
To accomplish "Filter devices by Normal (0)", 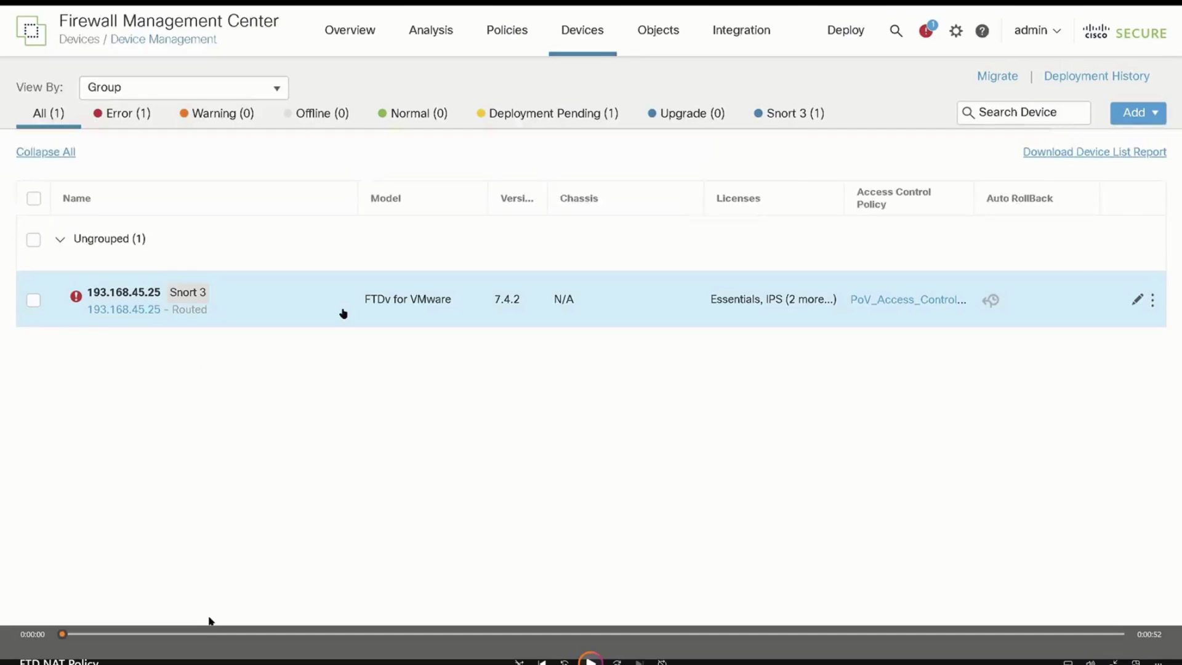I will [x=412, y=113].
